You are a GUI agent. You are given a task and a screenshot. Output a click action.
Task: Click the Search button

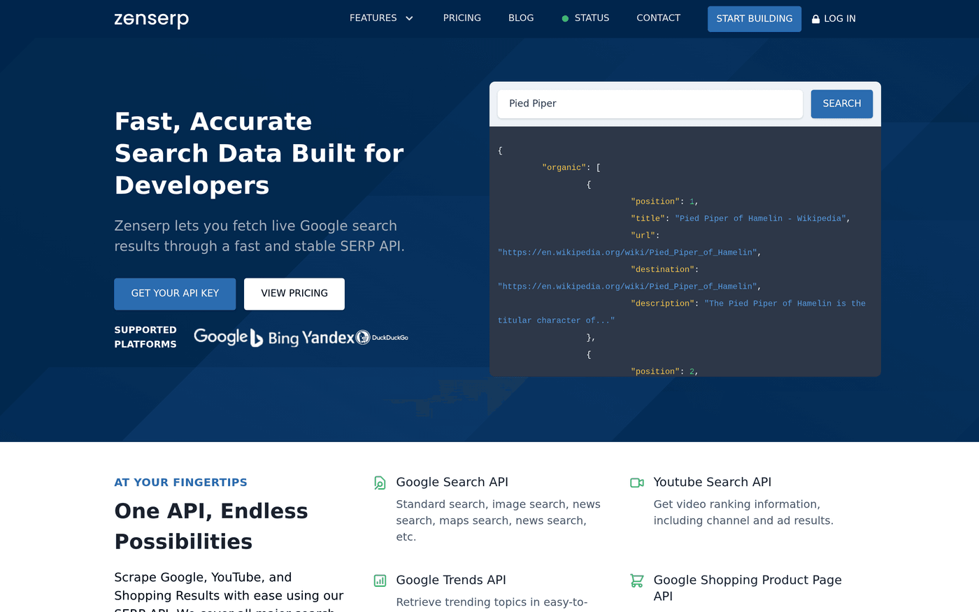coord(842,104)
